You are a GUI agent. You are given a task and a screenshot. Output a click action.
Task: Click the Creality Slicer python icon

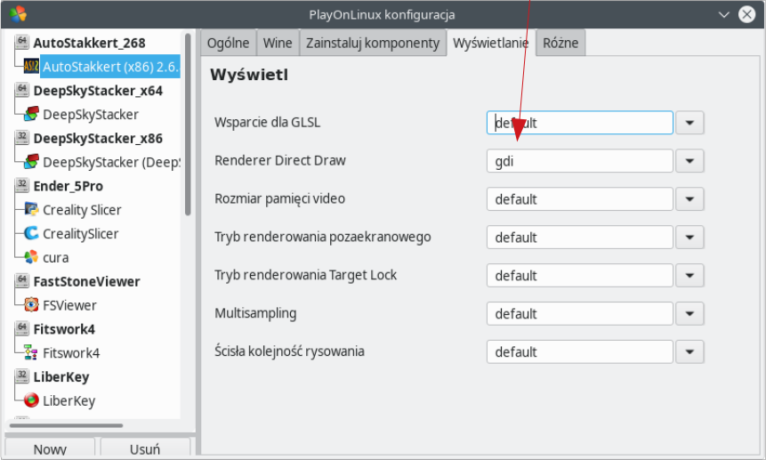point(31,209)
